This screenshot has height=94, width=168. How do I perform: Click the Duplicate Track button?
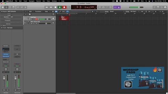click(30, 14)
